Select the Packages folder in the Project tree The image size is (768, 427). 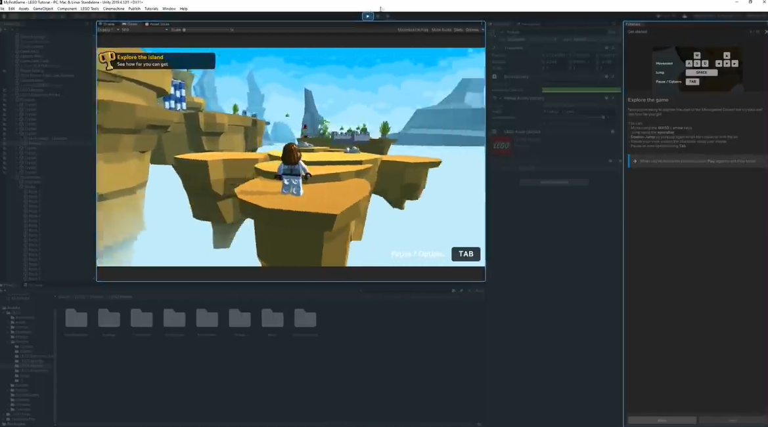pyautogui.click(x=15, y=424)
